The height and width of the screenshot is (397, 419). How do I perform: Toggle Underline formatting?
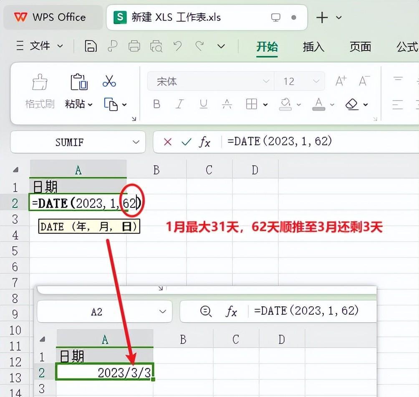point(204,104)
